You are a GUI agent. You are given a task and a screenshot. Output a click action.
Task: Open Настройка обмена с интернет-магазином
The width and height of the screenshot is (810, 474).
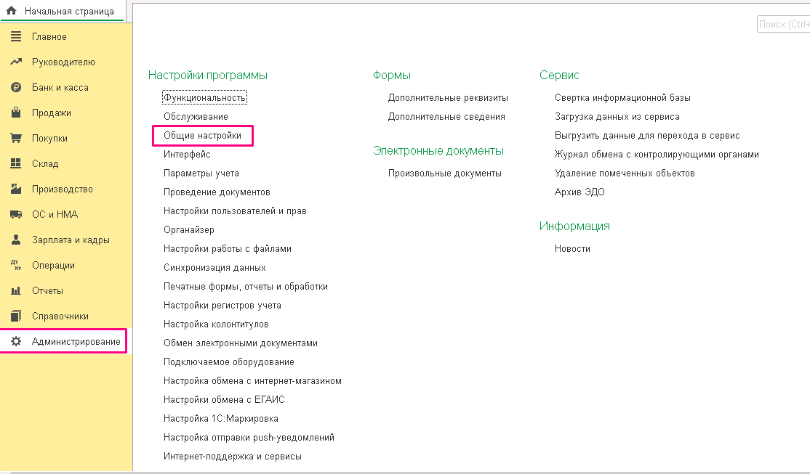pos(252,380)
